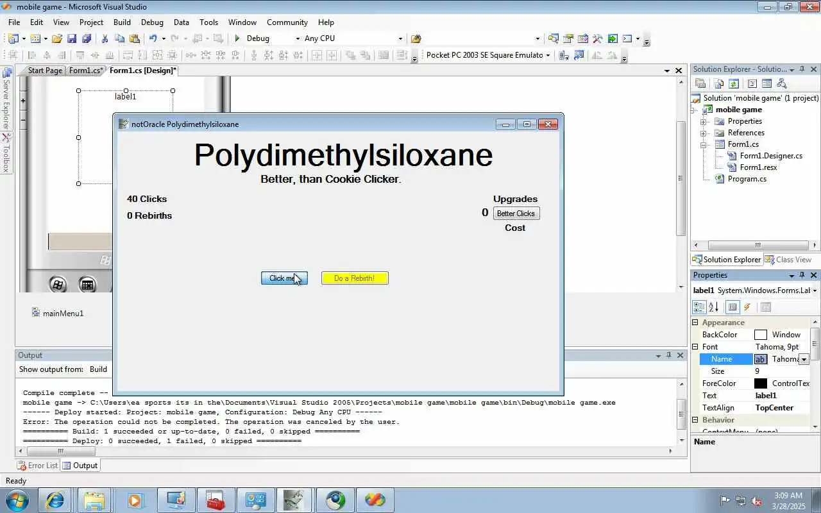Pin the Solution Explorer auto-hide toggle

click(x=802, y=69)
